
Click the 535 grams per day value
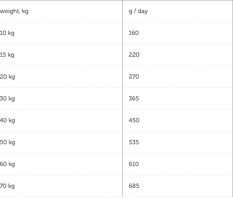point(134,142)
